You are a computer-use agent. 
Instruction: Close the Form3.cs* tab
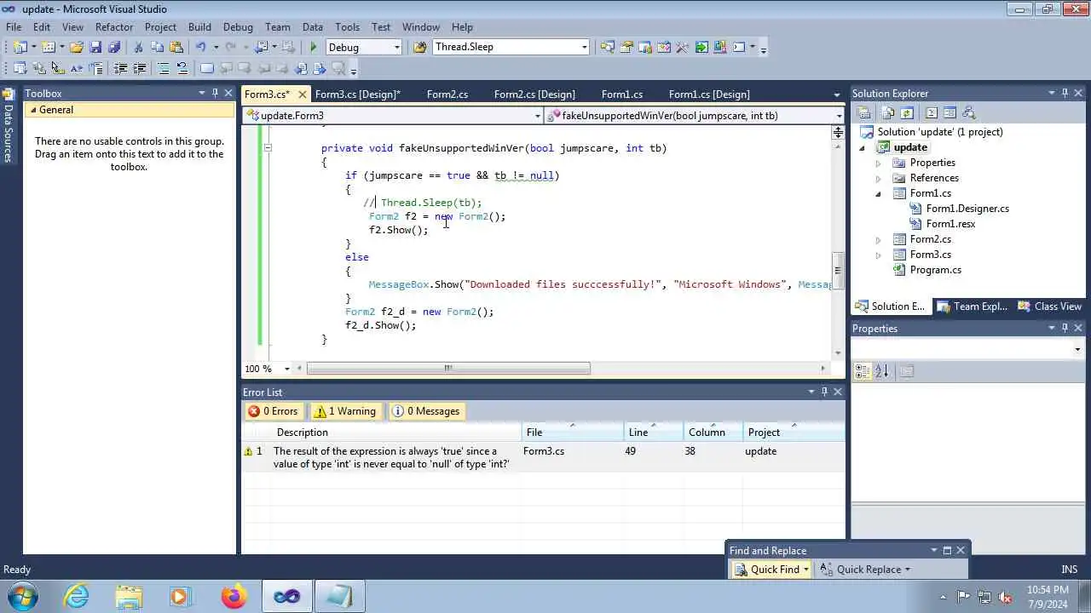(x=302, y=94)
